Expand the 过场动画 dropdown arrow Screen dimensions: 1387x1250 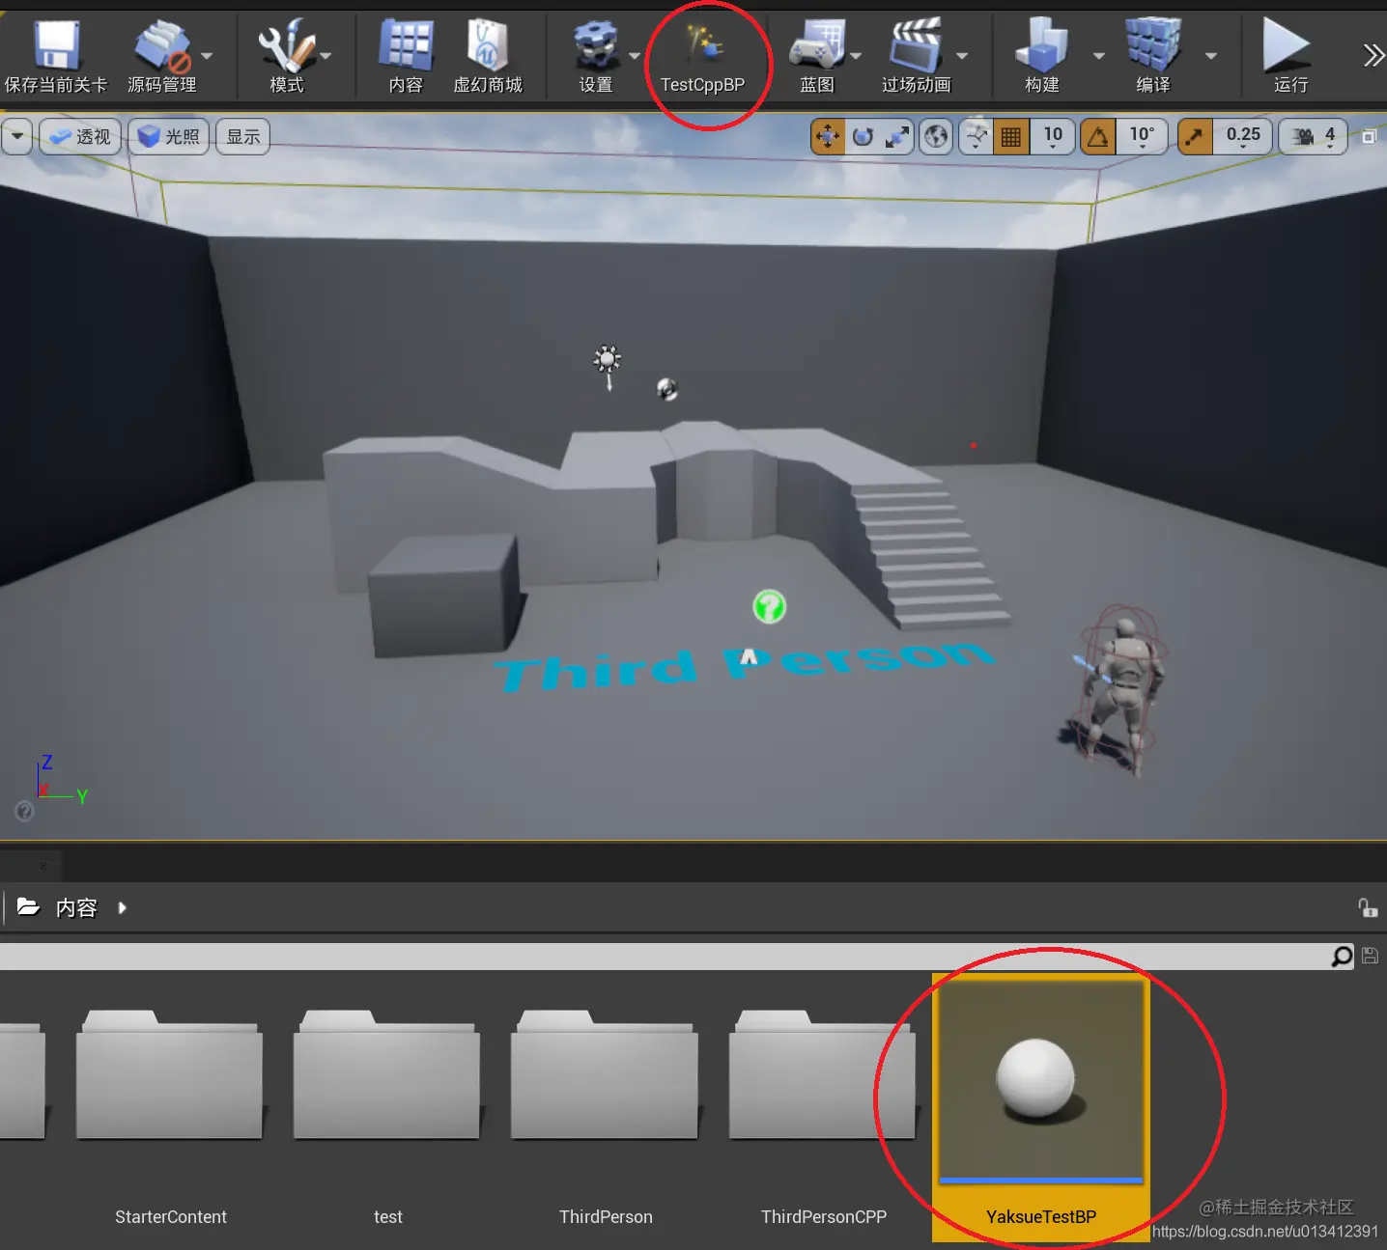962,56
